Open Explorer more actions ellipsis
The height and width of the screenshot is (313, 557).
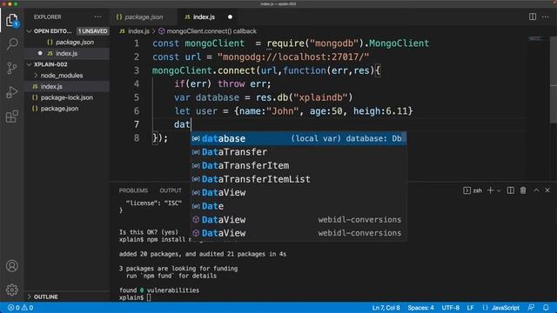pyautogui.click(x=97, y=17)
